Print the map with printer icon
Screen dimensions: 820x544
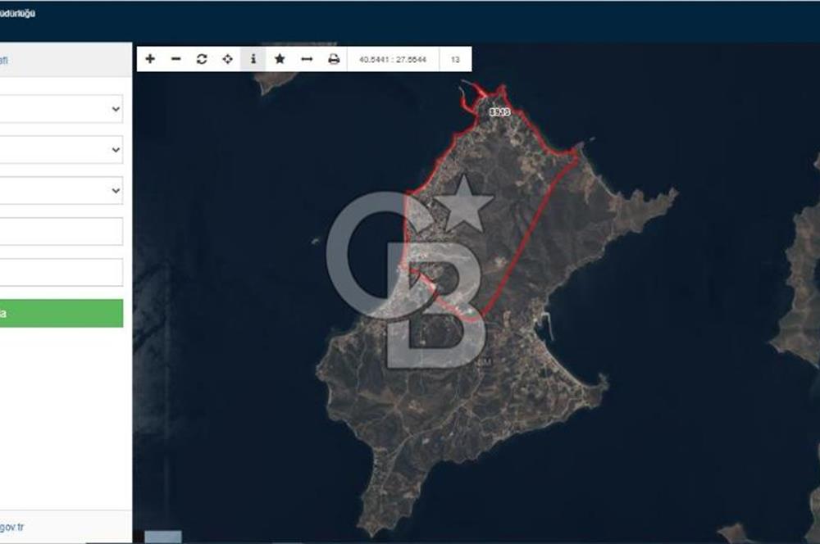334,59
